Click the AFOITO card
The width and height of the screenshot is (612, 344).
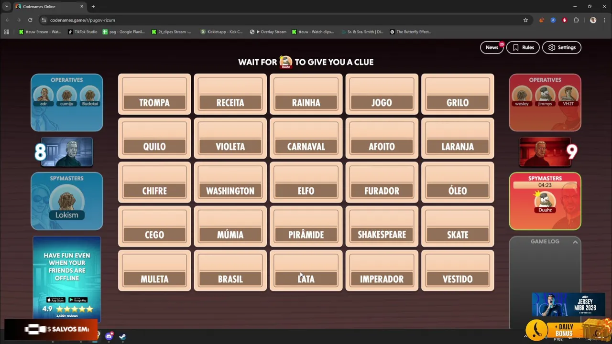click(382, 138)
